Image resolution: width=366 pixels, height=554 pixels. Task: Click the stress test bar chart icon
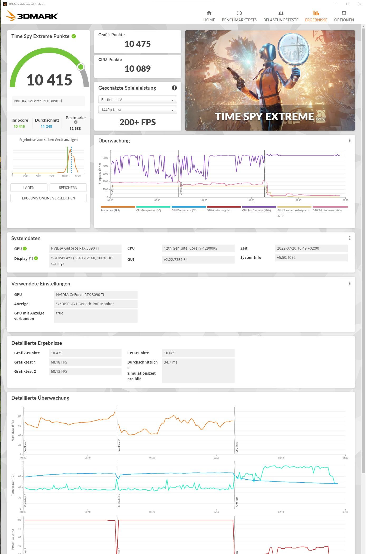[281, 13]
